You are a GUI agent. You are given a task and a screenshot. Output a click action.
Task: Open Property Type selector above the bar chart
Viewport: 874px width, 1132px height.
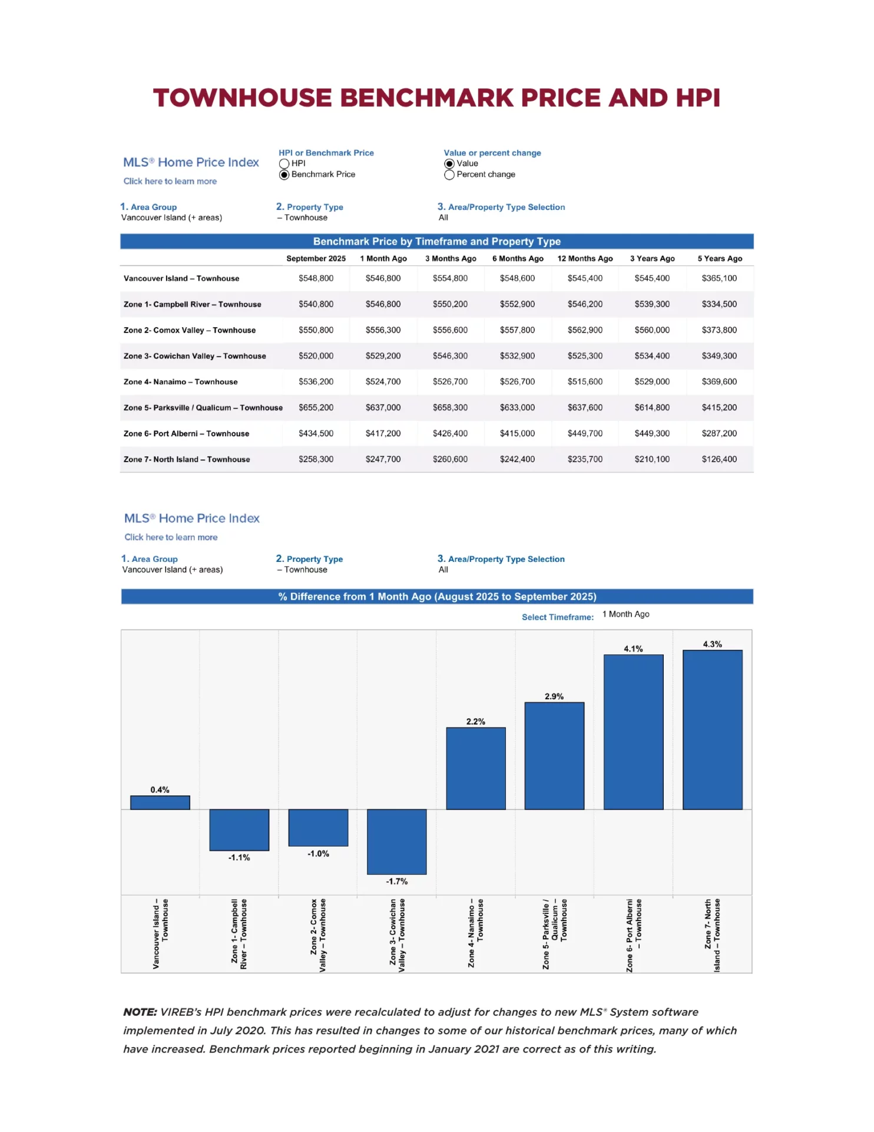tap(305, 570)
